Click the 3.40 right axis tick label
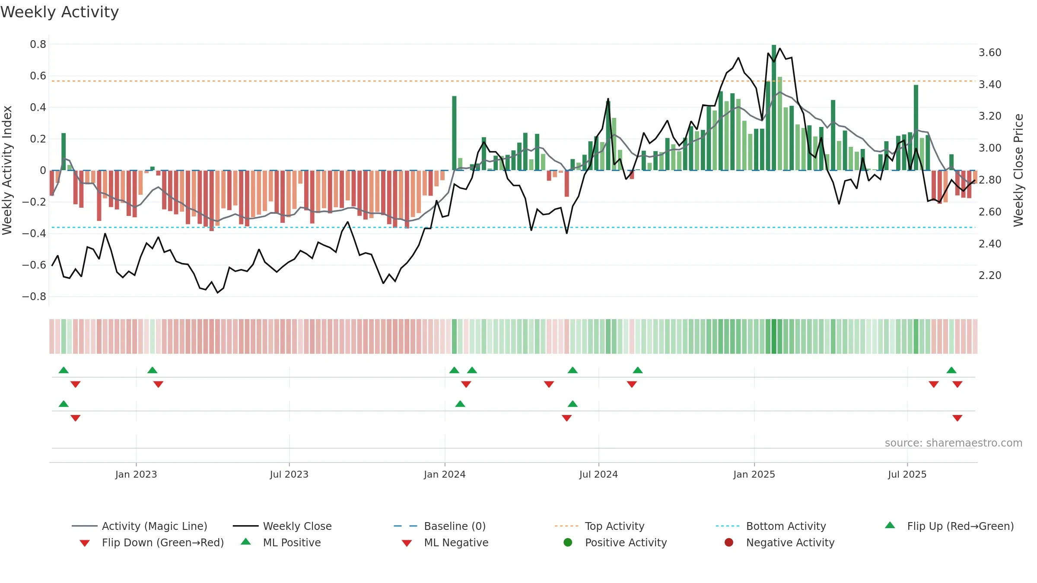The height and width of the screenshot is (583, 1037). [x=990, y=84]
